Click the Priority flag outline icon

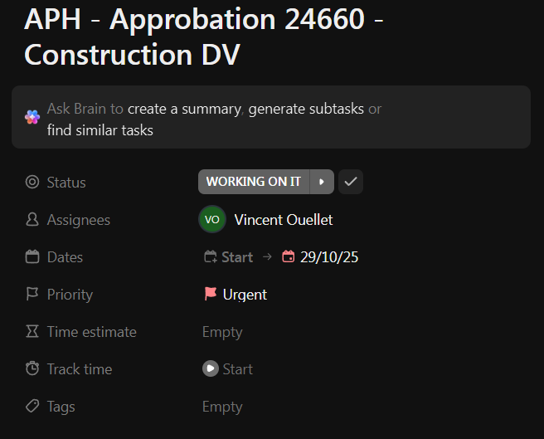pos(32,295)
